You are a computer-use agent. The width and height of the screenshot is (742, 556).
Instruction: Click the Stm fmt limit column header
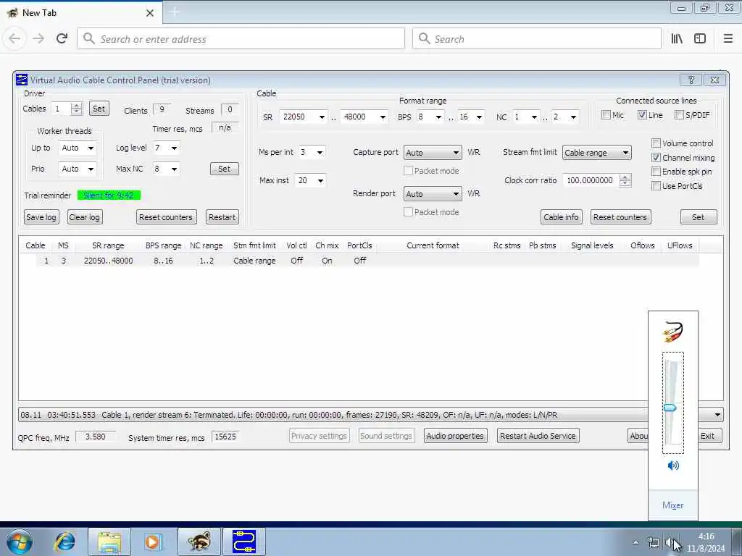pyautogui.click(x=254, y=245)
